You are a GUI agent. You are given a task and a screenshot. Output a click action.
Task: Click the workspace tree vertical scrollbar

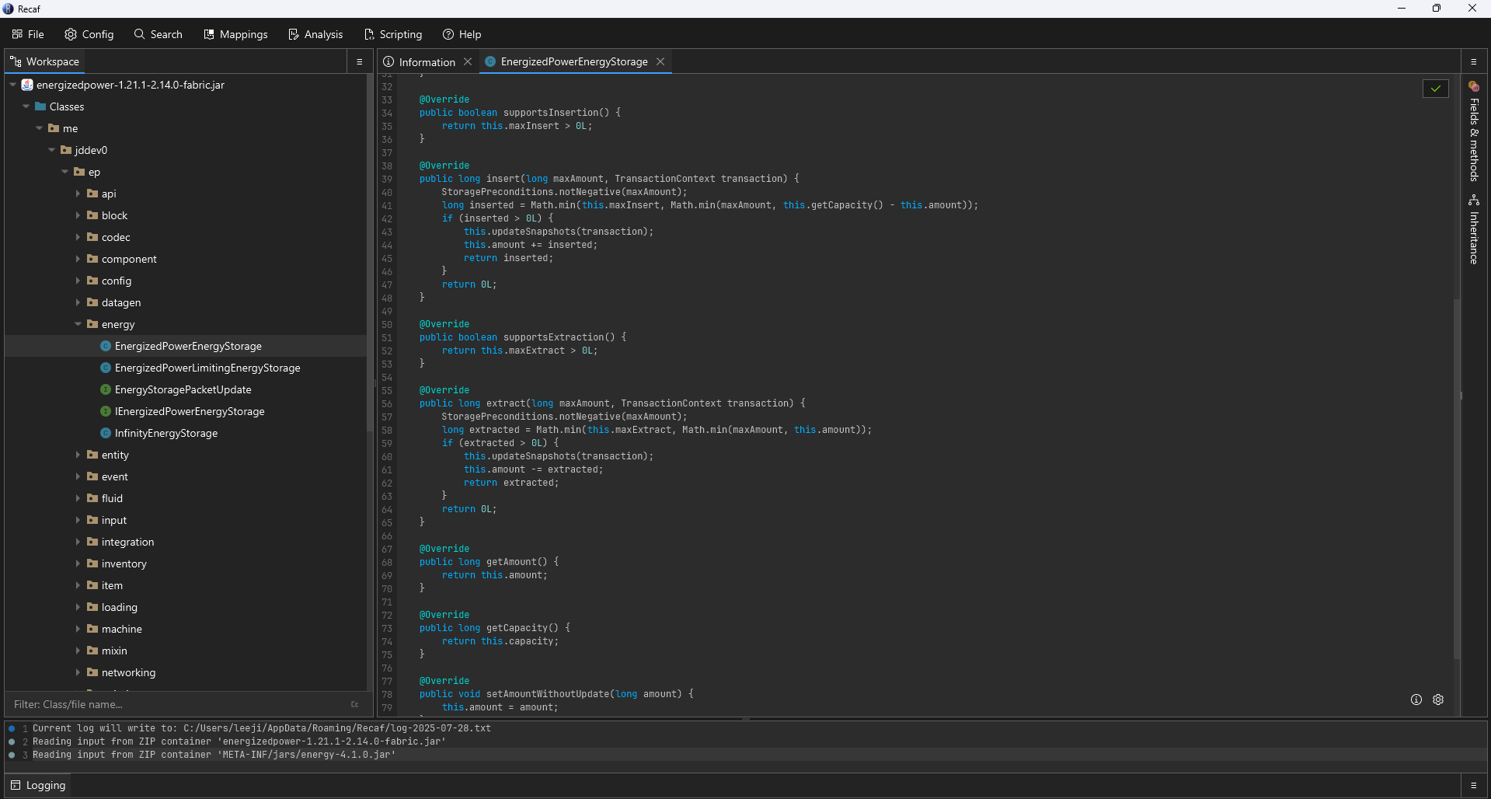pos(369,253)
